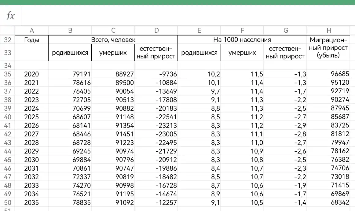This screenshot has width=355, height=211.
Task: Click cell with value 91451
Action: tap(113, 134)
